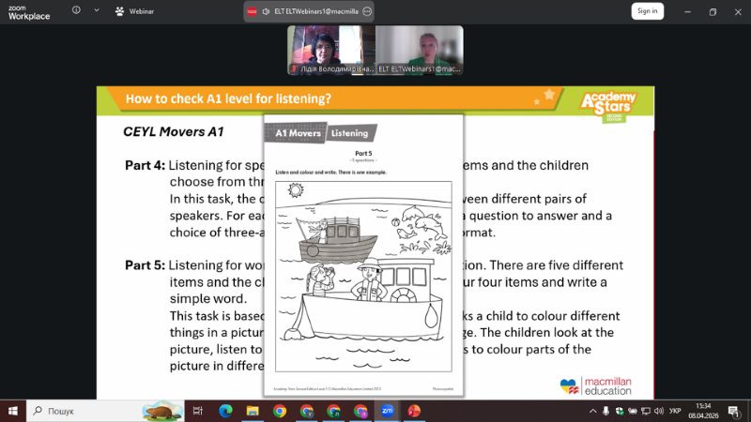Image resolution: width=751 pixels, height=422 pixels.
Task: Open File Explorer from the taskbar
Action: (253, 411)
